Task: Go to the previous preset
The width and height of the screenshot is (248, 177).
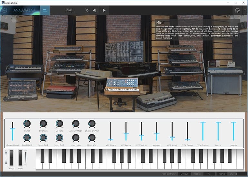Action: [x=94, y=10]
